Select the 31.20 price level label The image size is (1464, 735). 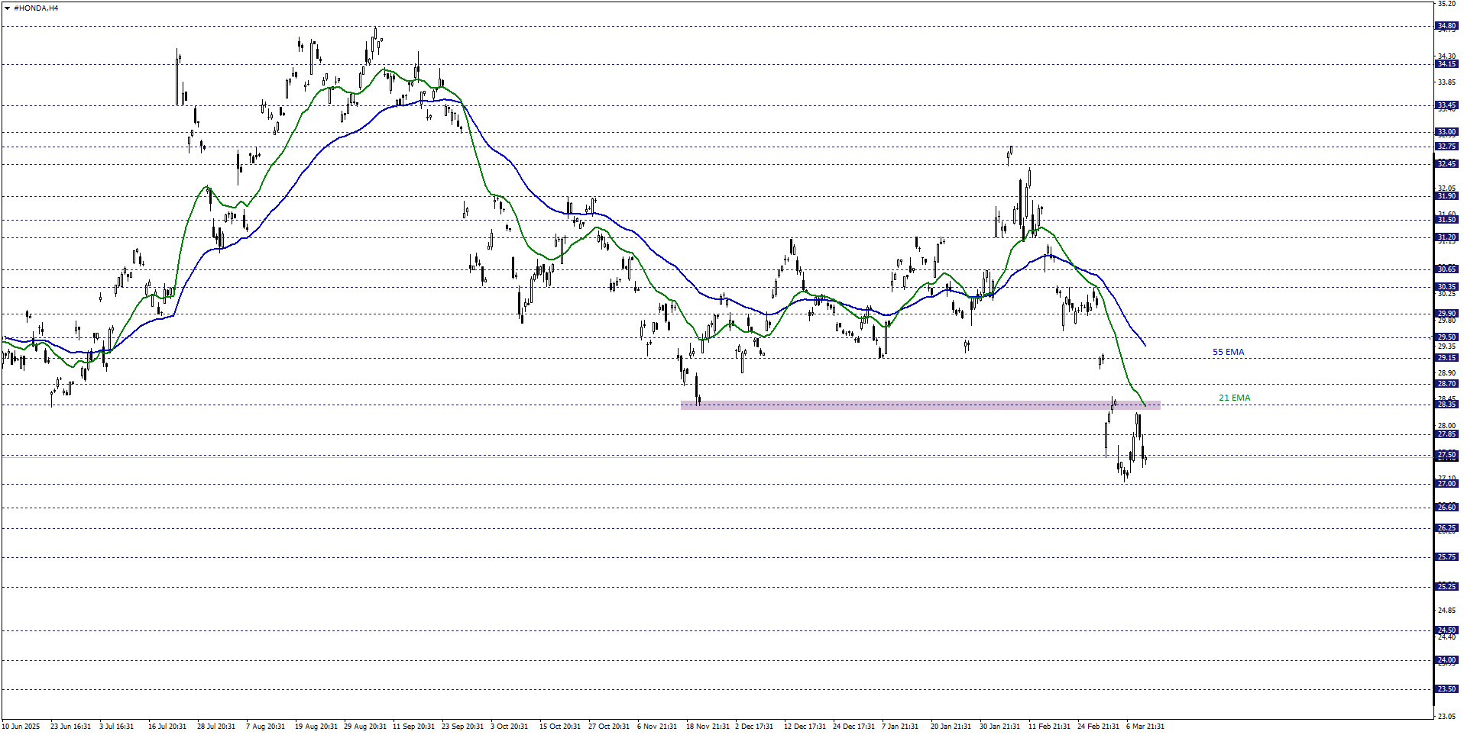click(x=1446, y=237)
